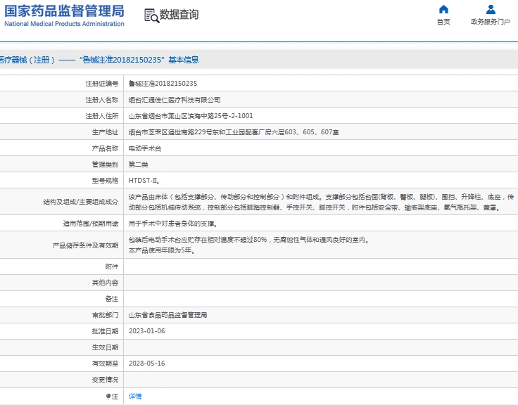Select model specification HTDST-II
This screenshot has width=518, height=405.
click(x=144, y=181)
